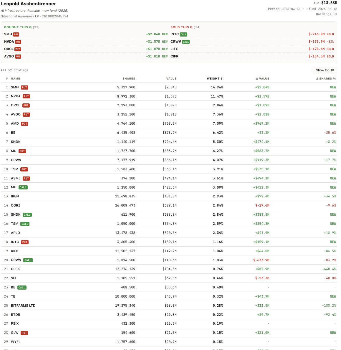Click the CALL badge on CRWV row 20

tap(28, 260)
